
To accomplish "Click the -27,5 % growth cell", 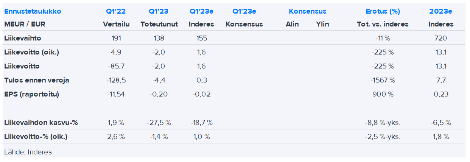I will pos(159,123).
